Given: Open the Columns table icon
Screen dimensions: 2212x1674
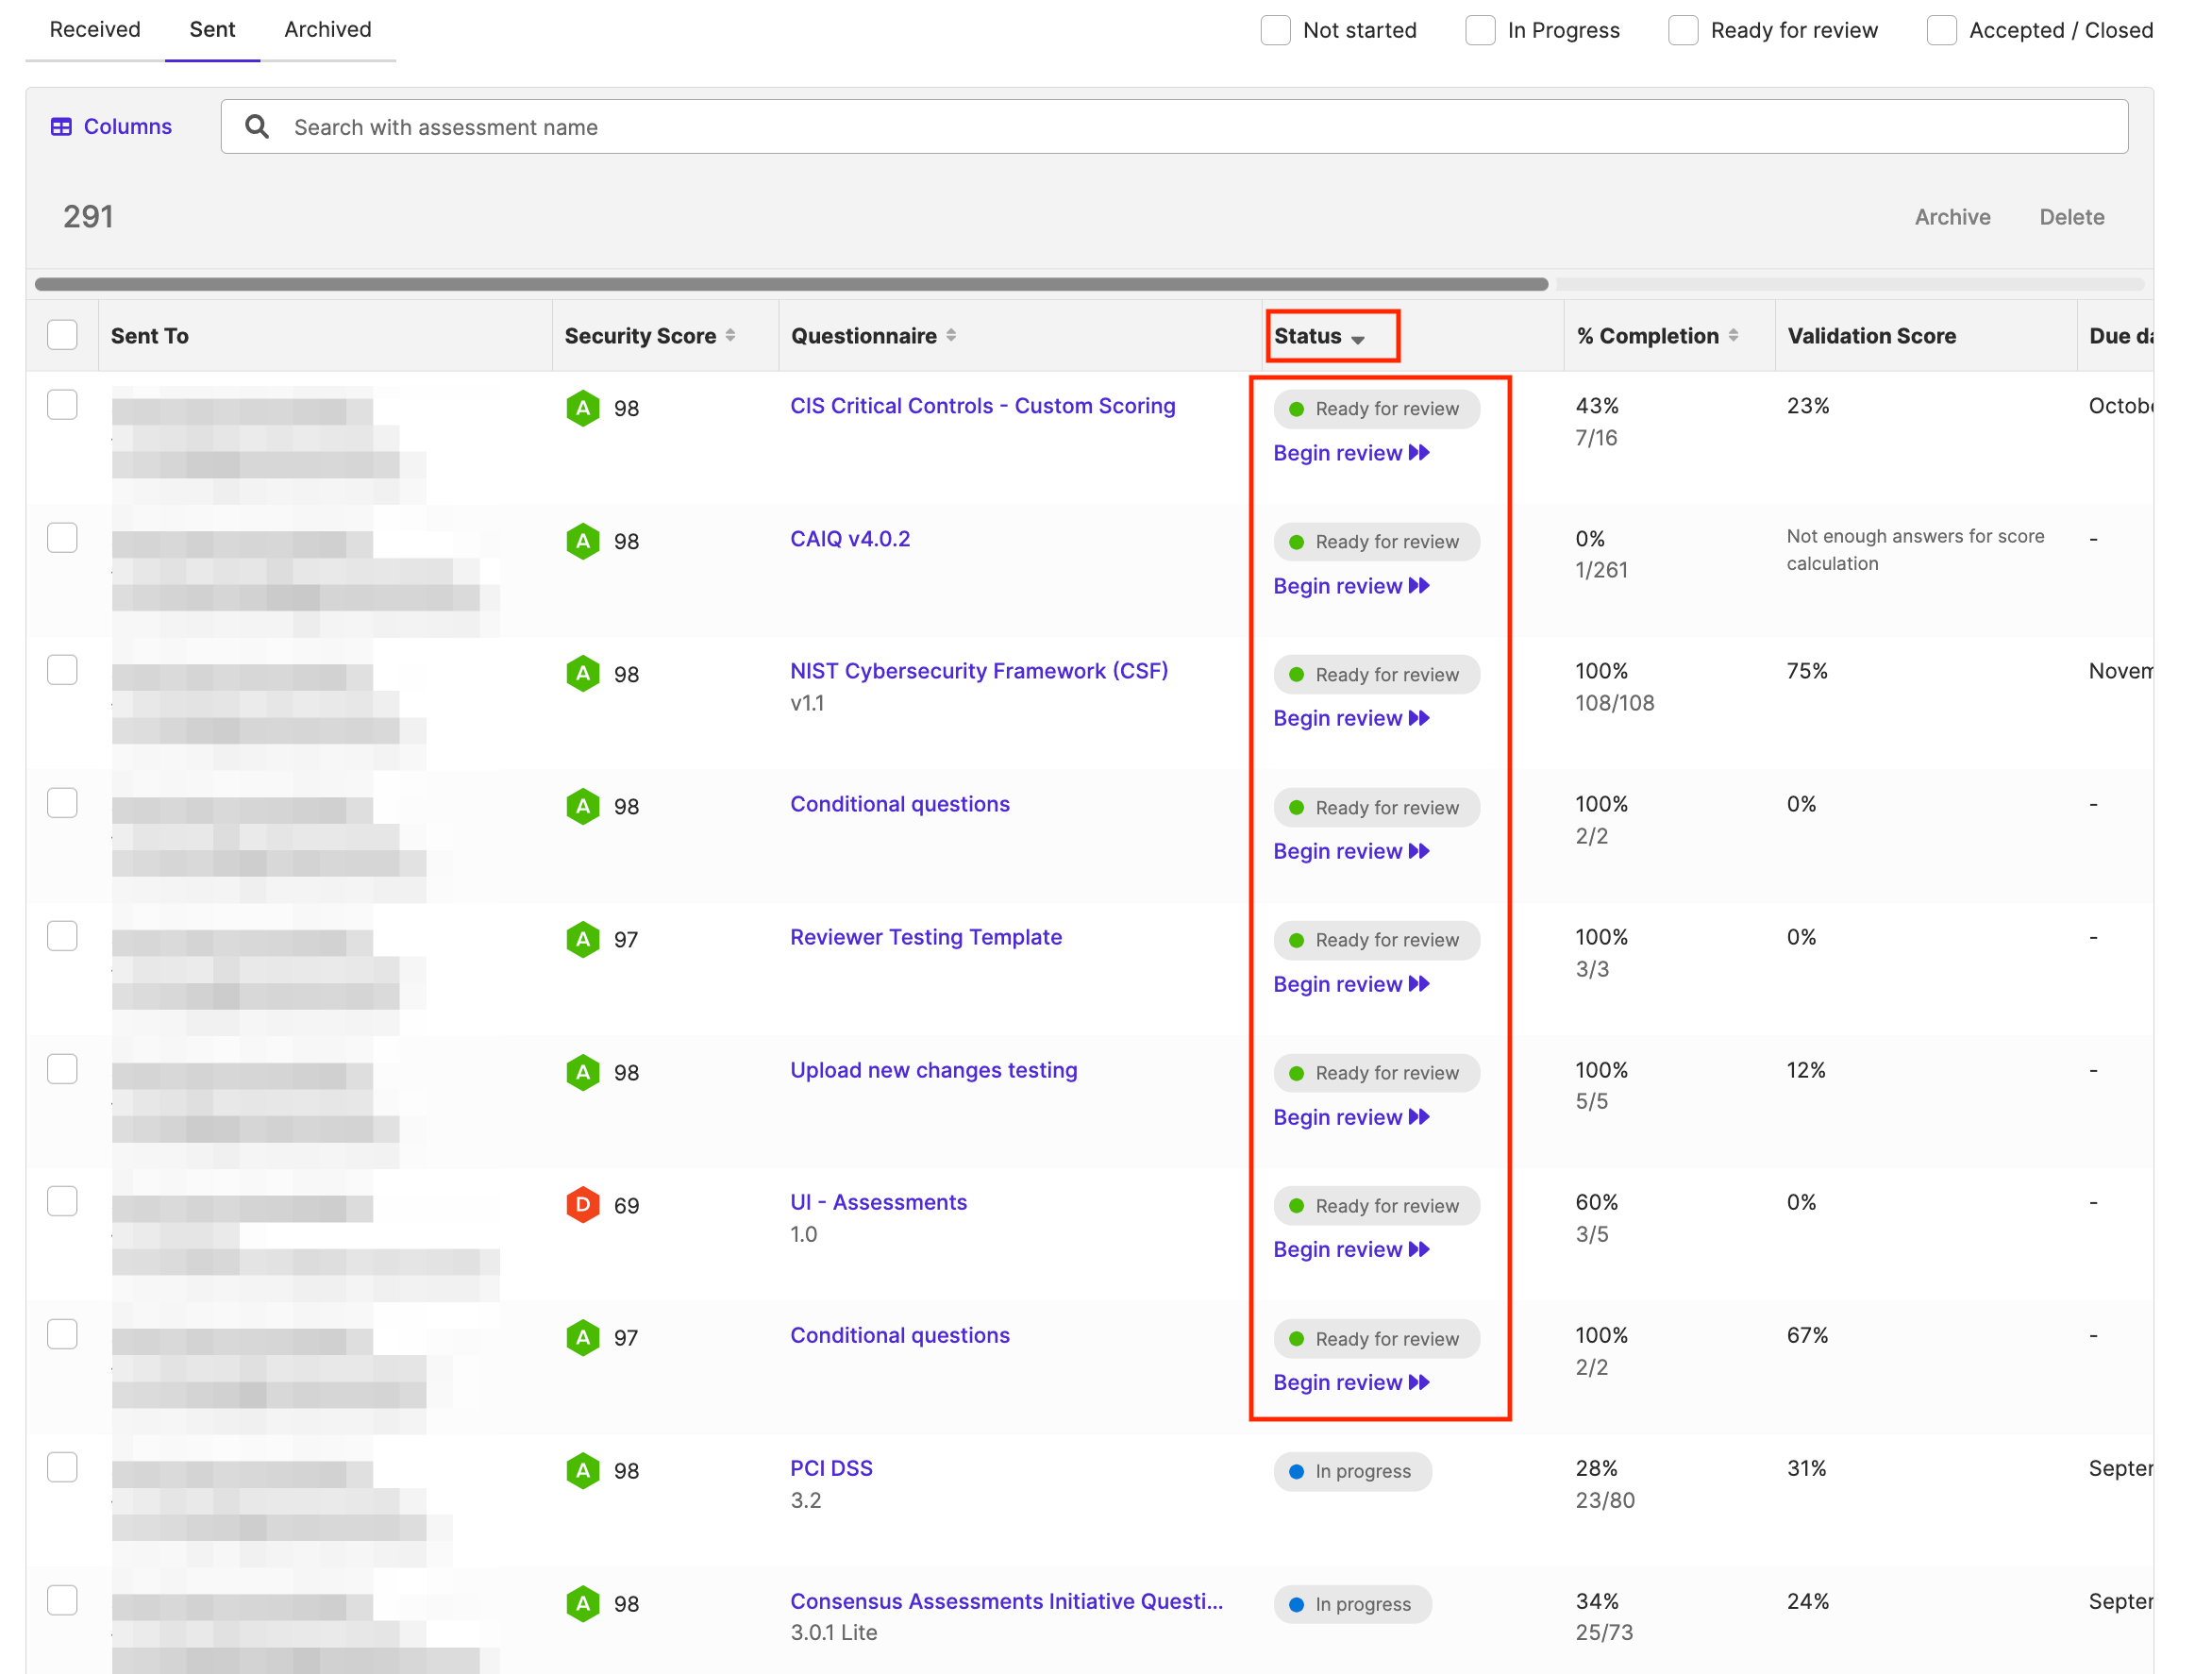Looking at the screenshot, I should pos(61,127).
